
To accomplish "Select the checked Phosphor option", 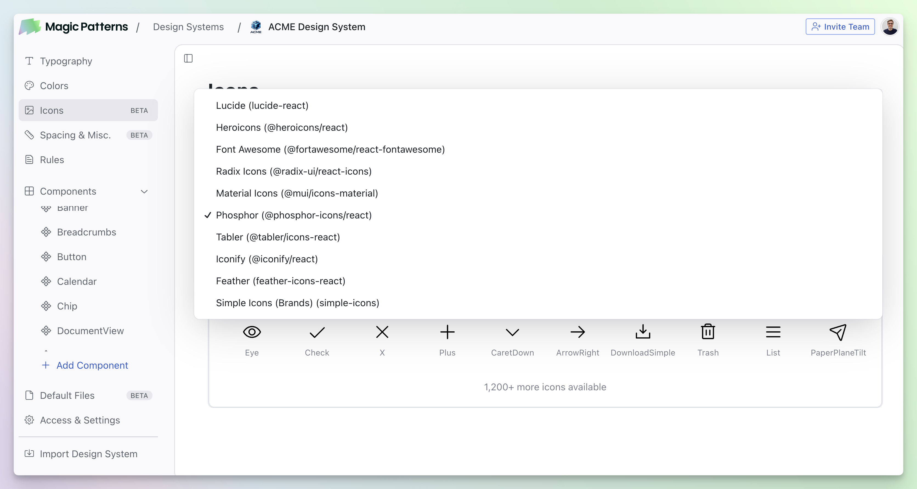I will click(x=294, y=215).
